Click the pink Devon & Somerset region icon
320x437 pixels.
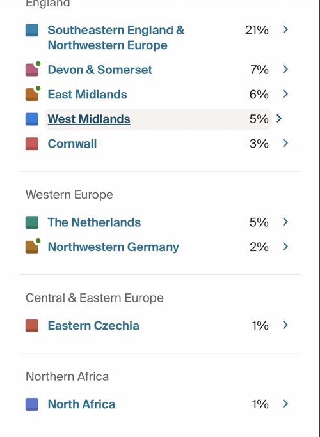click(x=33, y=69)
